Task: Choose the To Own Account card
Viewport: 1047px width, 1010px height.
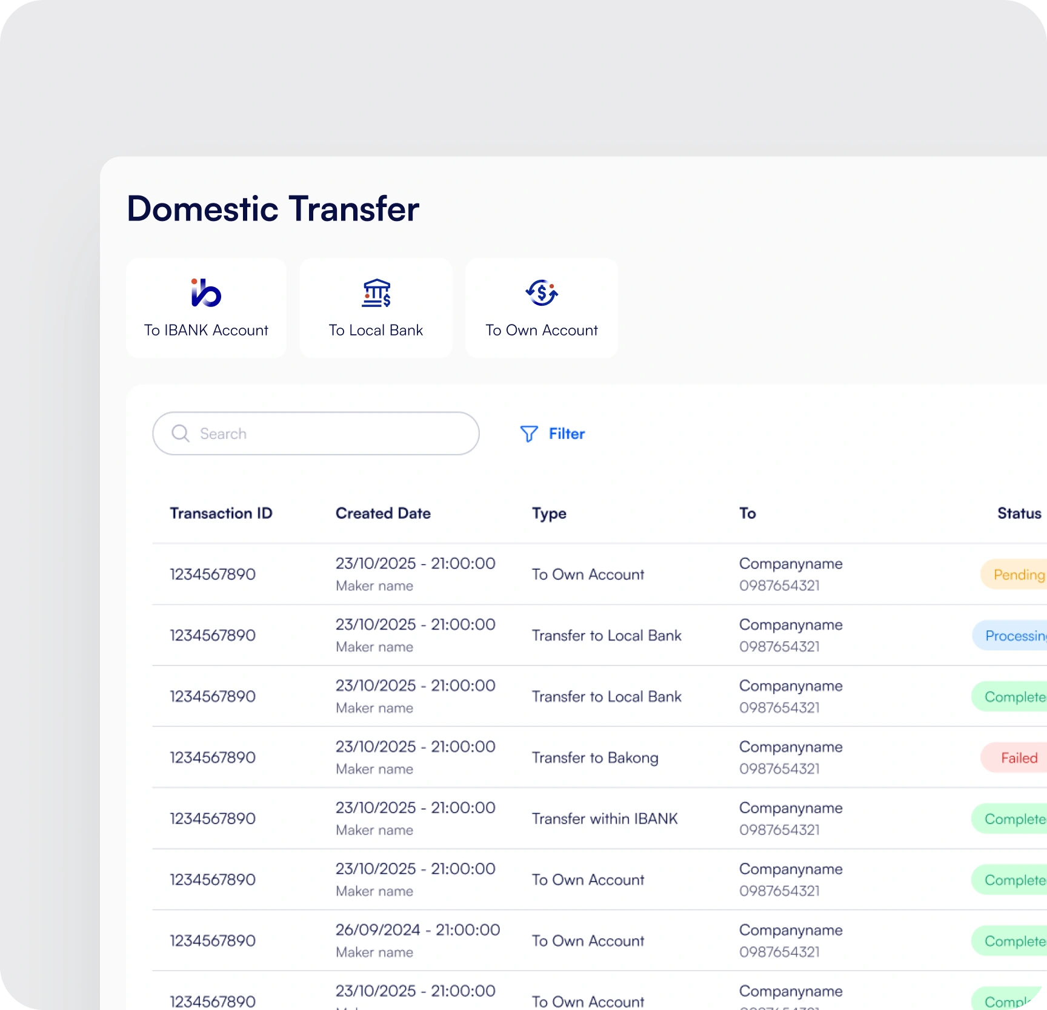Action: 542,308
